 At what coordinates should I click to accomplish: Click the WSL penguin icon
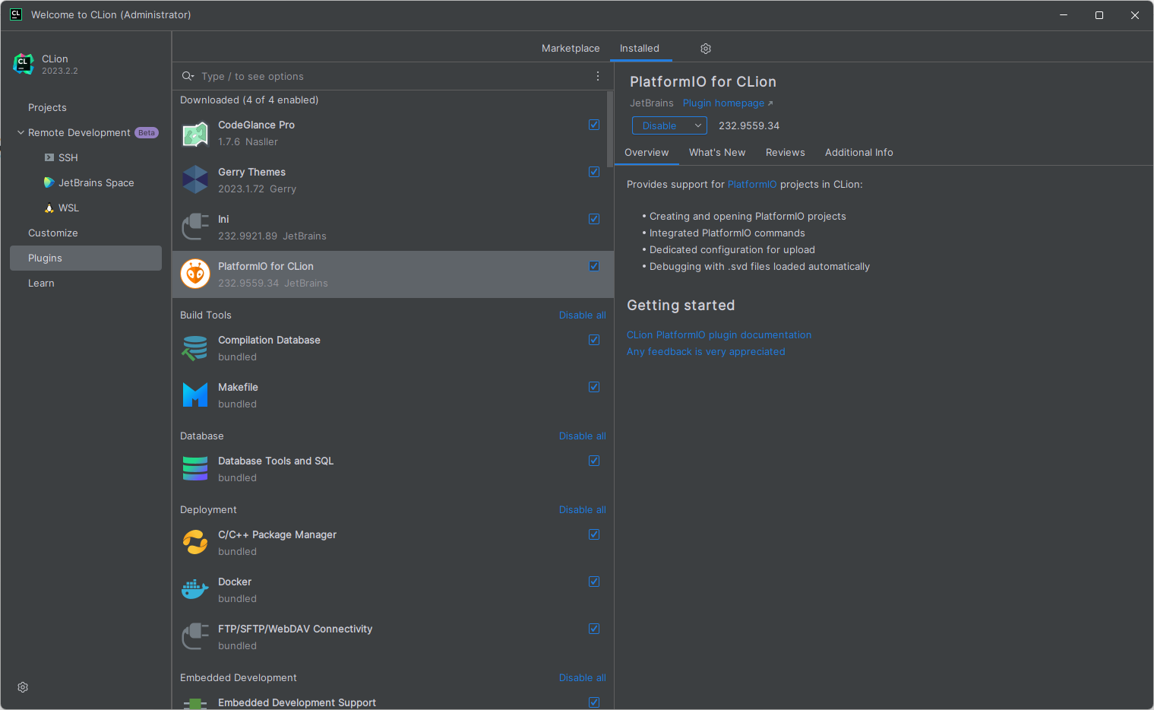pyautogui.click(x=49, y=208)
